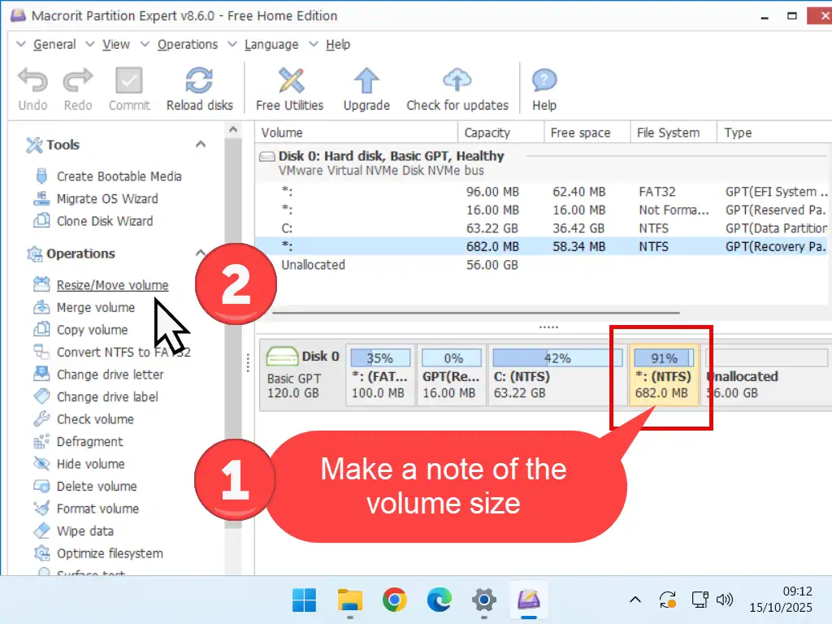The height and width of the screenshot is (624, 832).
Task: Click the Reload disks toolbar icon
Action: click(199, 81)
